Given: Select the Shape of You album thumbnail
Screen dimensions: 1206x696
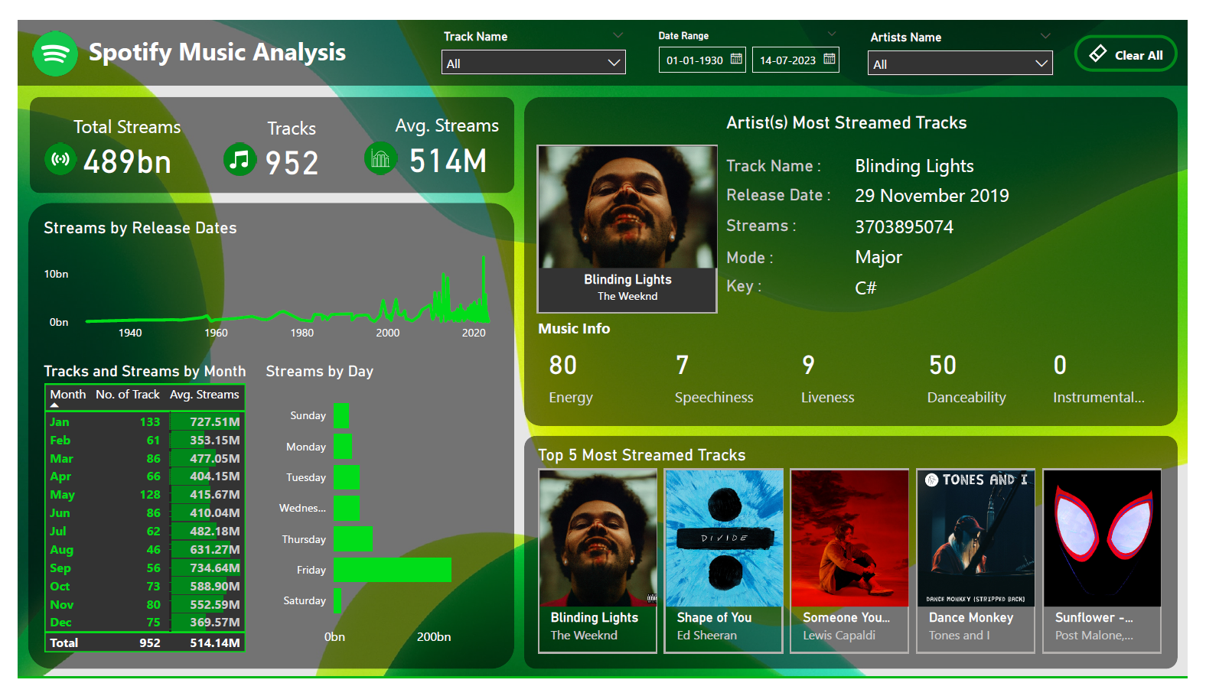Looking at the screenshot, I should pyautogui.click(x=724, y=538).
